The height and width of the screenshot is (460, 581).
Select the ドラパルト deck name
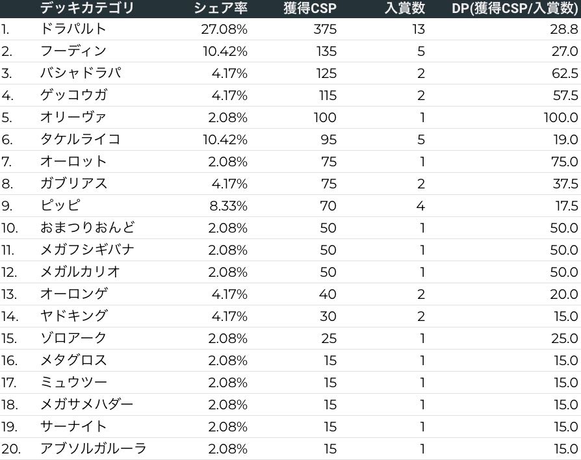point(73,29)
